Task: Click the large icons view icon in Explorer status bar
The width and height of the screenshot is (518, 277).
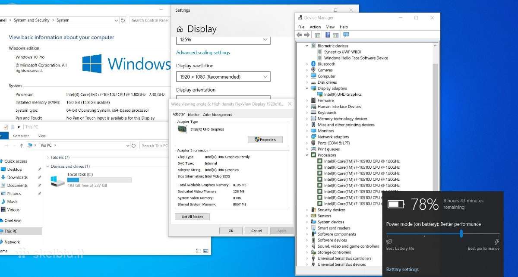Action: click(205, 250)
